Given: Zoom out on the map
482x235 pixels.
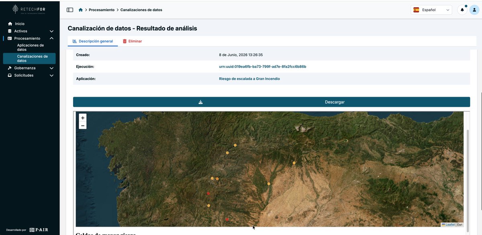Looking at the screenshot, I should point(83,126).
